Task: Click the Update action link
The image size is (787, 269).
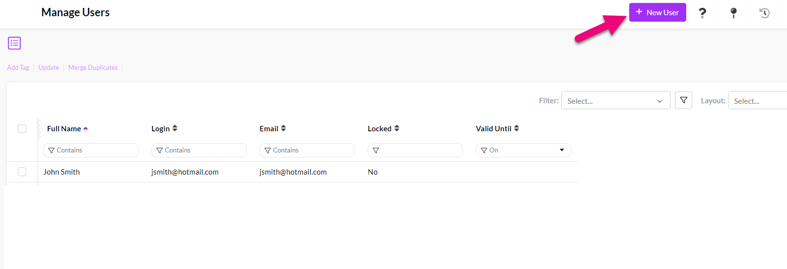Action: [49, 67]
